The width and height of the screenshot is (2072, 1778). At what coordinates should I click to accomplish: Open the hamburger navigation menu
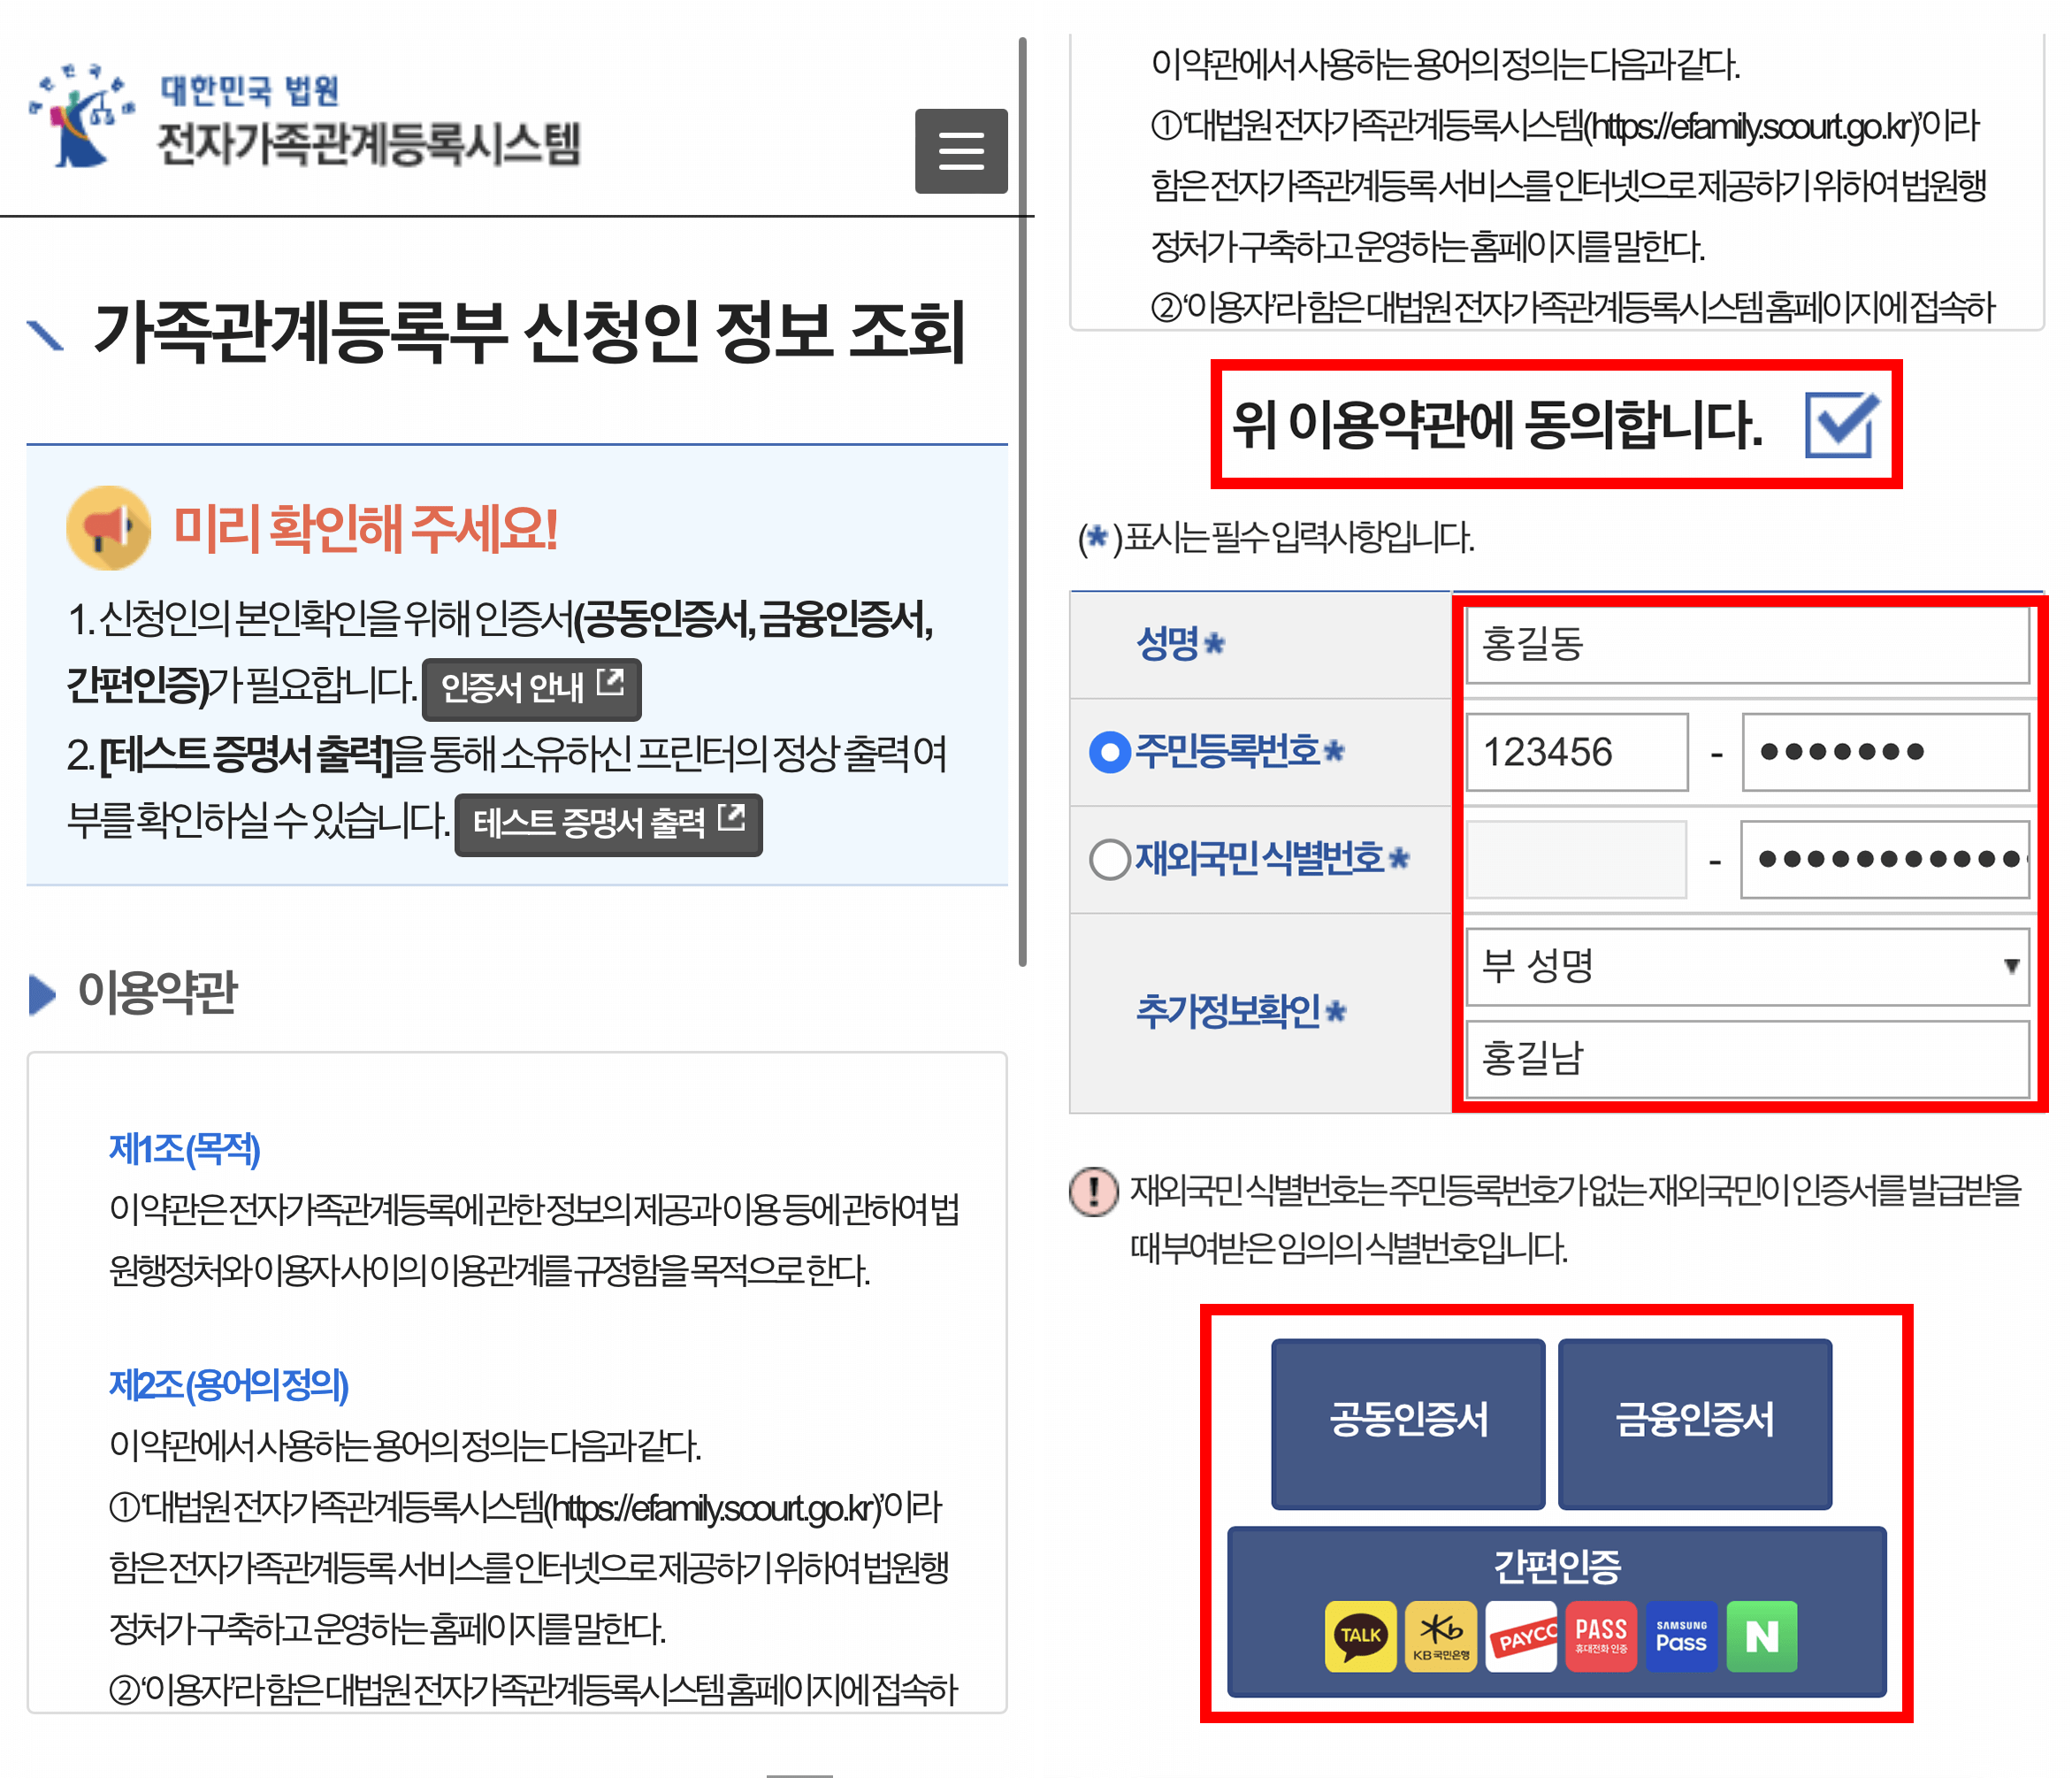[962, 151]
